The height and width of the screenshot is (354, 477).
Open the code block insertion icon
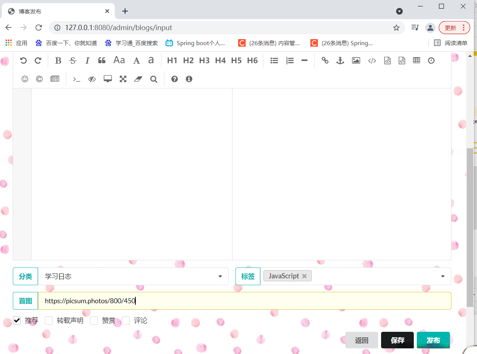(387, 60)
